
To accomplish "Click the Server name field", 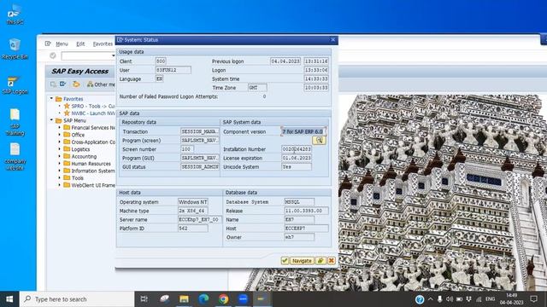I will pos(199,219).
